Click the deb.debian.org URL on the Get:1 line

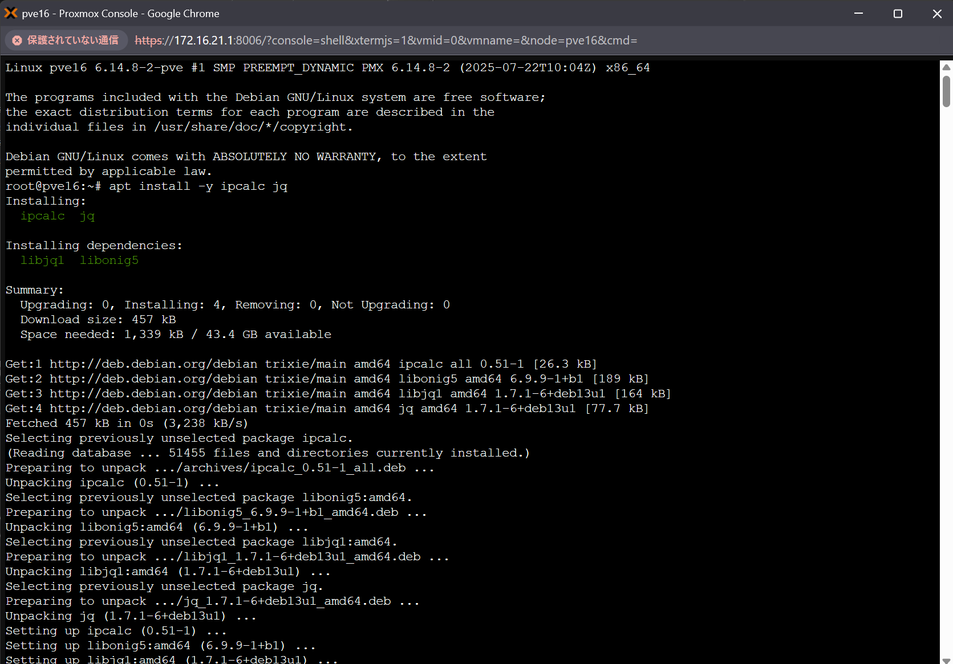[153, 364]
